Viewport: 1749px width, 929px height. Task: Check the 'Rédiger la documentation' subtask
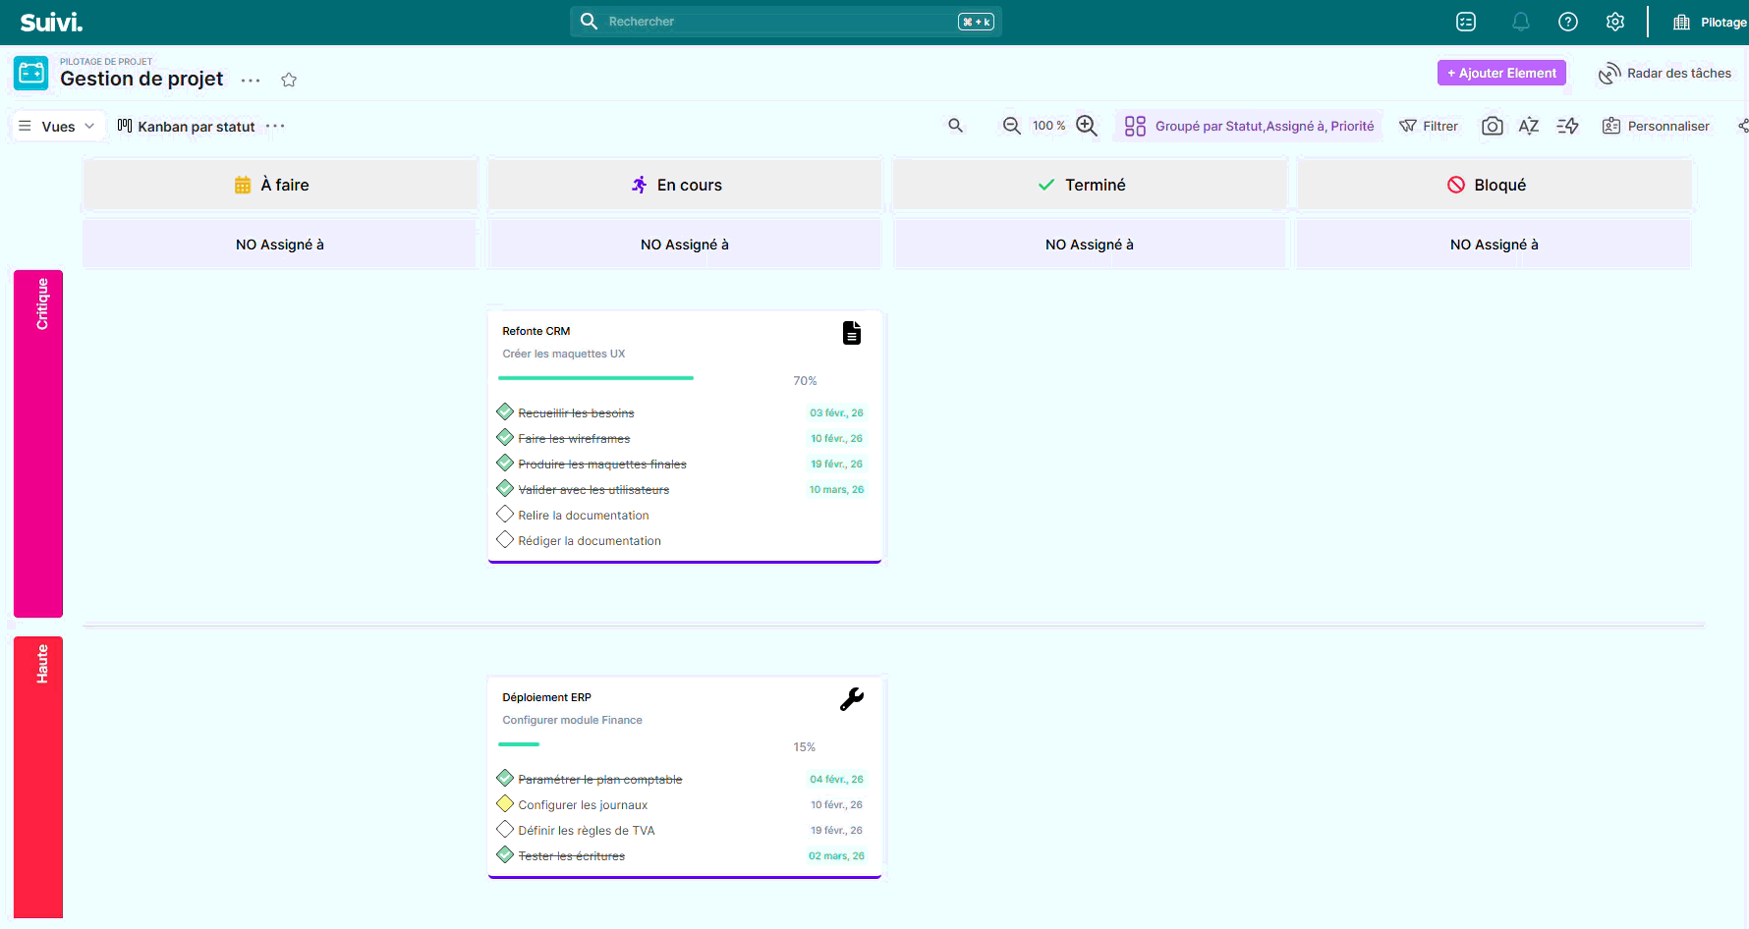click(x=505, y=540)
